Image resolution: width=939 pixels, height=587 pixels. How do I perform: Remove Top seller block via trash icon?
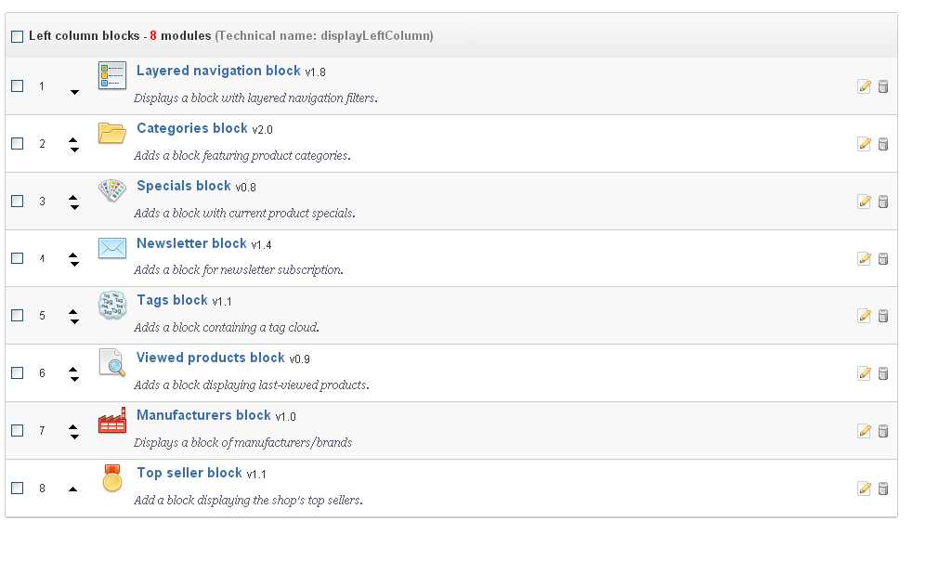pos(883,489)
